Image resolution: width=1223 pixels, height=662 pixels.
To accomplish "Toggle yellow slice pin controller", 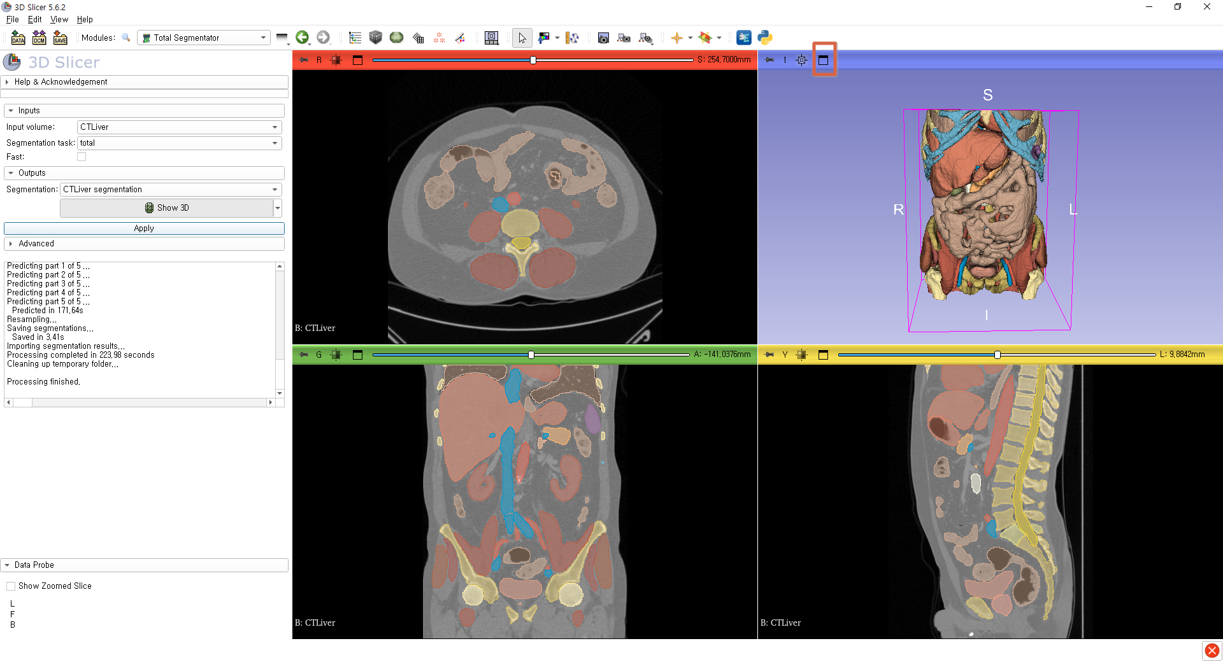I will pyautogui.click(x=769, y=355).
